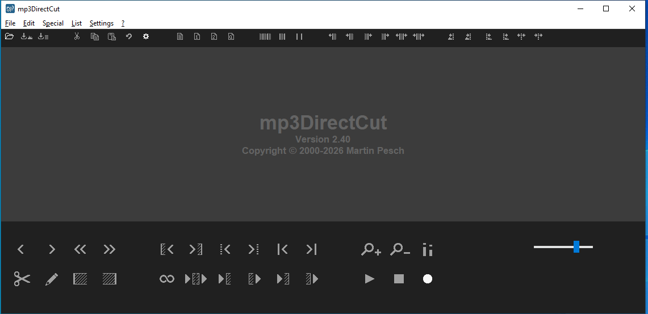The height and width of the screenshot is (314, 648).
Task: Click the small scissors cut icon in top toolbar
Action: (77, 36)
